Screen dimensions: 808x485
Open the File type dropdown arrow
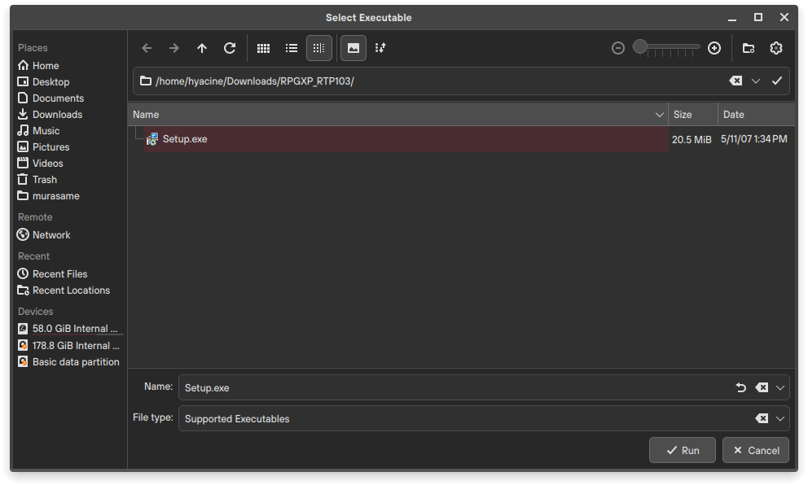pyautogui.click(x=780, y=419)
